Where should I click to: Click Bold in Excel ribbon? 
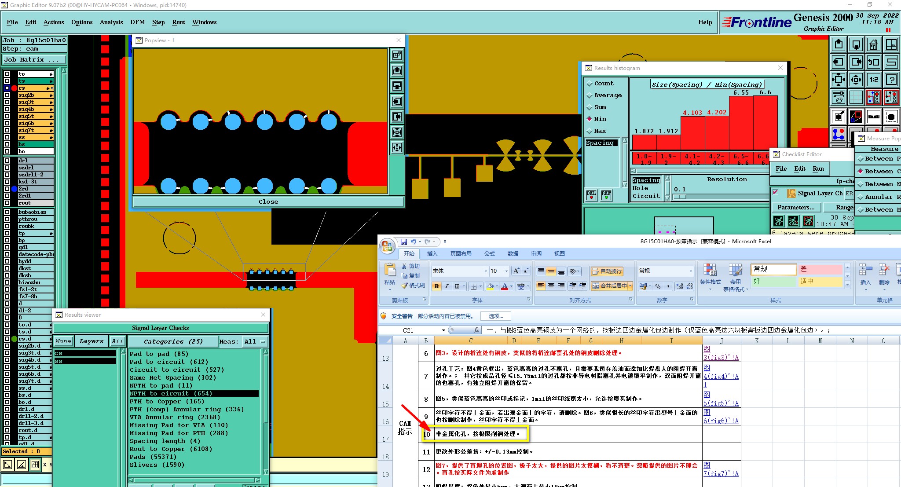436,286
